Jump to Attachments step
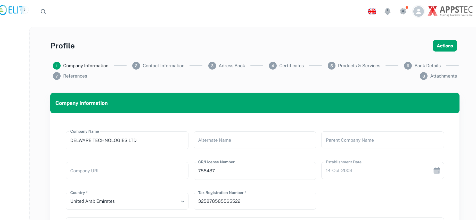 [443, 76]
